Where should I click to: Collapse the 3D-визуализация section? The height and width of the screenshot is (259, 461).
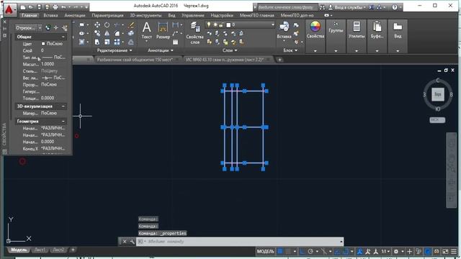click(x=63, y=106)
